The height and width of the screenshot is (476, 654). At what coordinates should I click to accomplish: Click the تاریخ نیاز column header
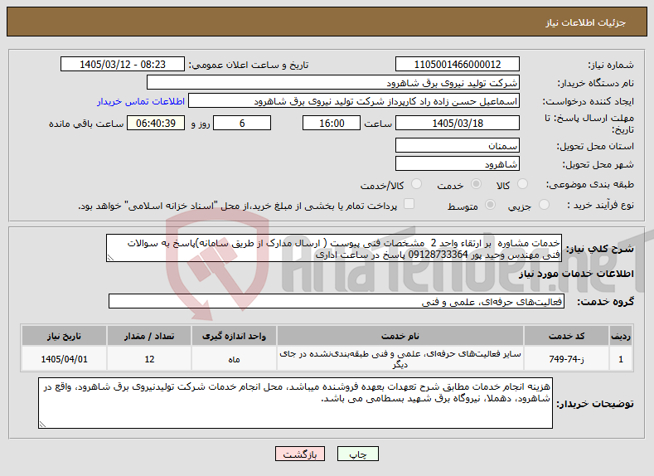tap(64, 336)
